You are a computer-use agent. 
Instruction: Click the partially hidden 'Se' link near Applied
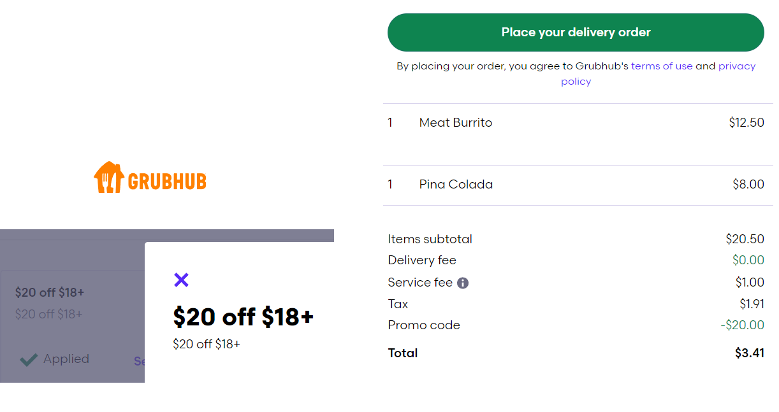pyautogui.click(x=139, y=361)
